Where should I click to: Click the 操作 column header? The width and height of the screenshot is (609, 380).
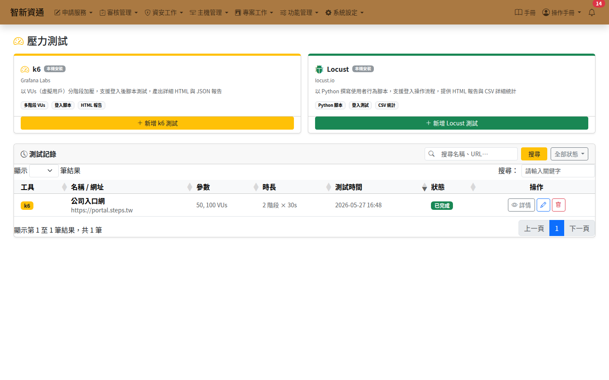click(x=536, y=187)
